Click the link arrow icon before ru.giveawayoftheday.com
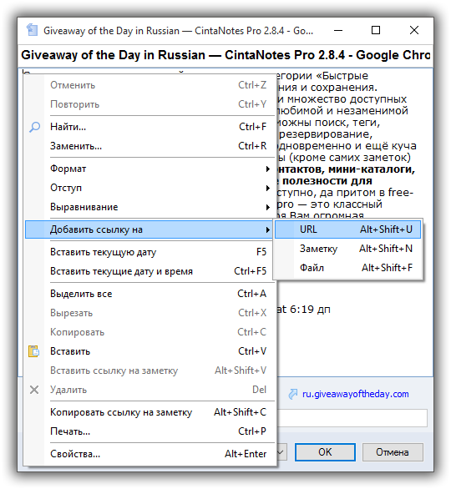Screen dimensions: 451x489 pos(293,394)
